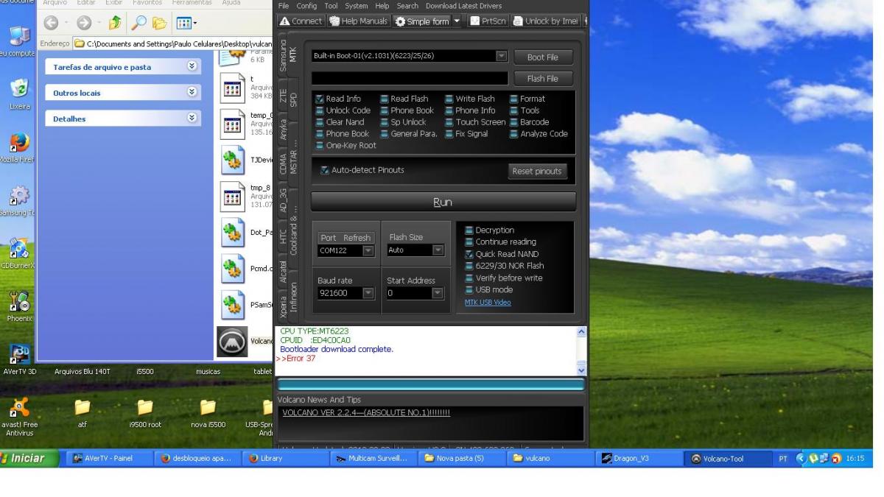Open the System menu in Volcano
The height and width of the screenshot is (497, 884).
click(x=357, y=6)
